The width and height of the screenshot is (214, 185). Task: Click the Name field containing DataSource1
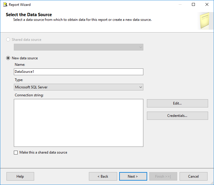[78, 72]
